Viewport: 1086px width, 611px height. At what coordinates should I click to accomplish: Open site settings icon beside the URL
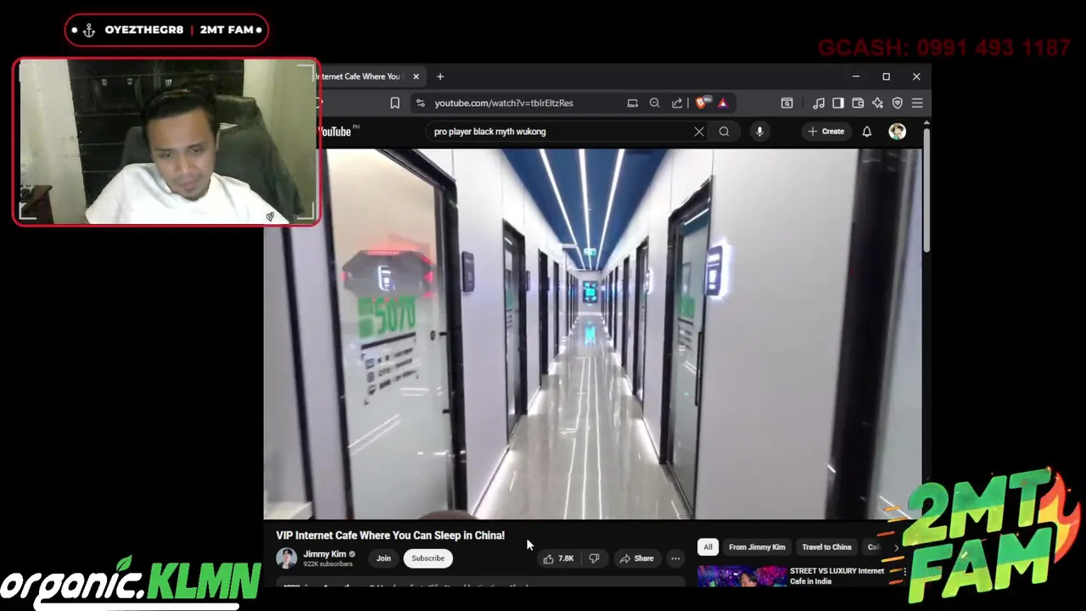click(420, 103)
